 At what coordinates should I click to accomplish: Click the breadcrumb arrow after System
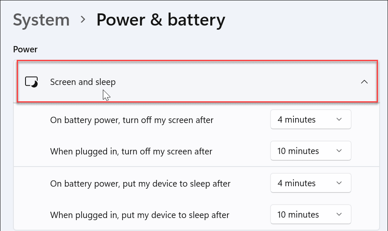83,21
